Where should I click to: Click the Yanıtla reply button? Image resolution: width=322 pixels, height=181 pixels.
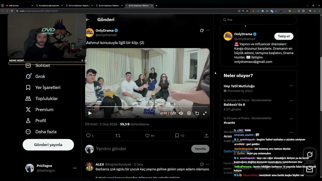coord(200,149)
